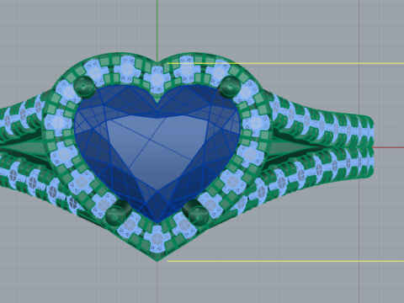
Task: Select the upper-left prong bead on heart
Action: pyautogui.click(x=83, y=86)
